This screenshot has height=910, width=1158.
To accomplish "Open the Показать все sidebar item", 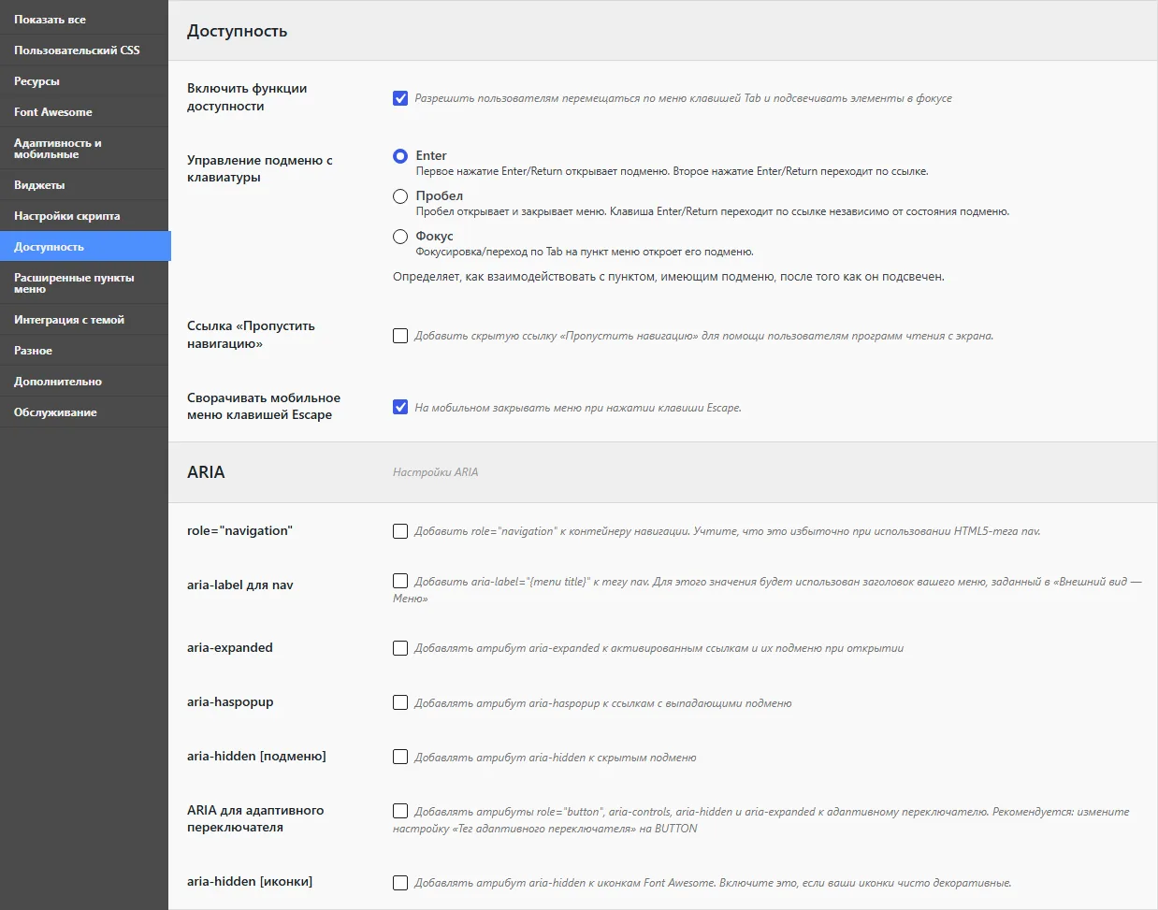I will (84, 20).
